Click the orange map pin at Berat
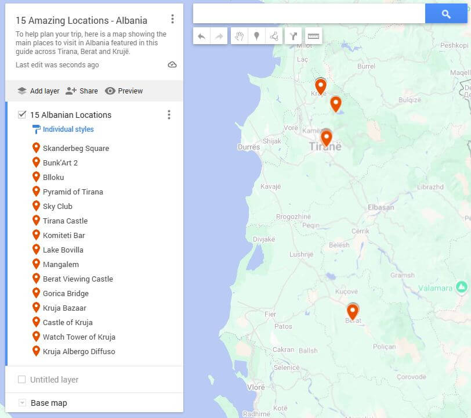Viewport: 471px width, 418px height. coord(352,311)
